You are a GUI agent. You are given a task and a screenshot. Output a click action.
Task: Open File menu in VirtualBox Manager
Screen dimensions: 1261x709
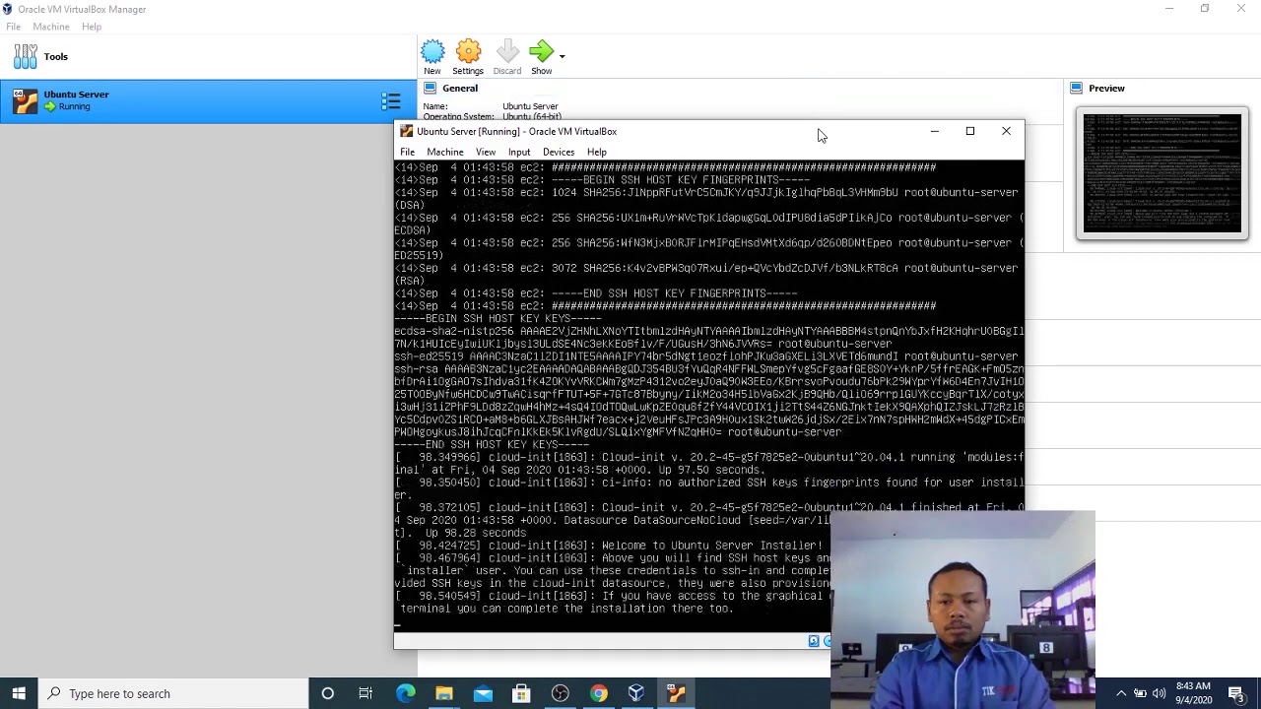pos(14,27)
